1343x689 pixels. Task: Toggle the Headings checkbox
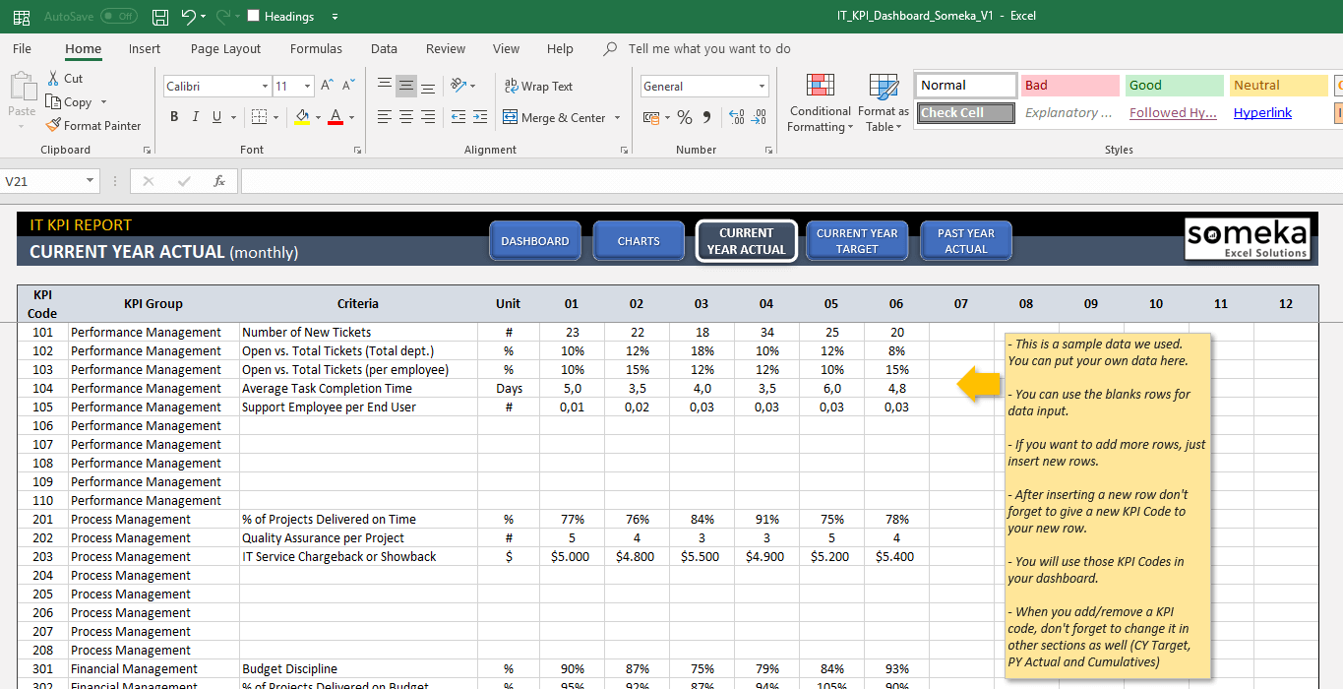pos(254,16)
